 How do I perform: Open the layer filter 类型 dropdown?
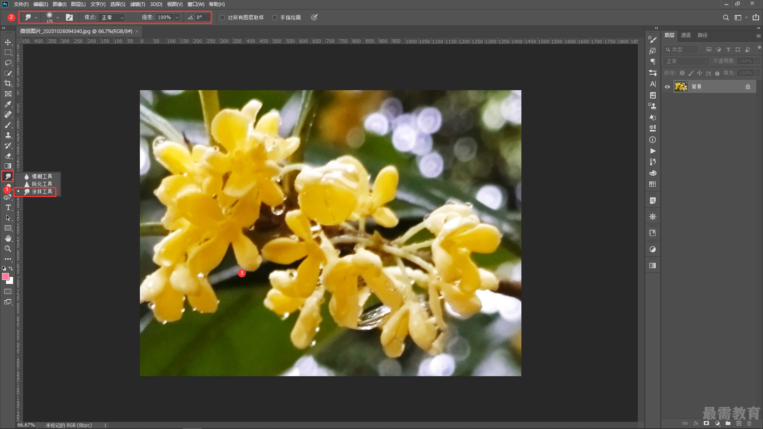click(x=681, y=50)
